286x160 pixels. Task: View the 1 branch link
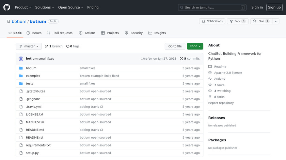point(54,46)
